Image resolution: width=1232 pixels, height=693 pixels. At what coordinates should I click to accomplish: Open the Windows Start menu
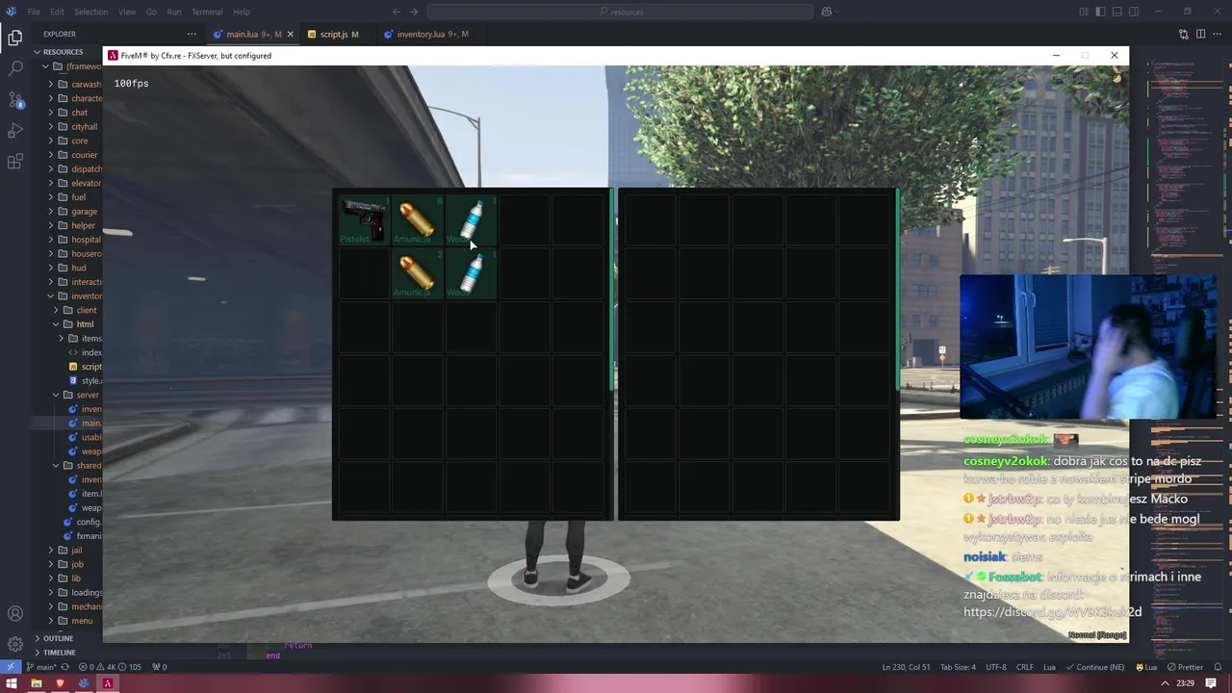click(12, 683)
